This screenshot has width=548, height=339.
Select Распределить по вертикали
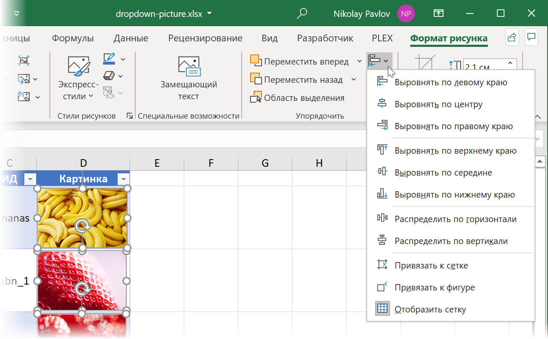[450, 241]
